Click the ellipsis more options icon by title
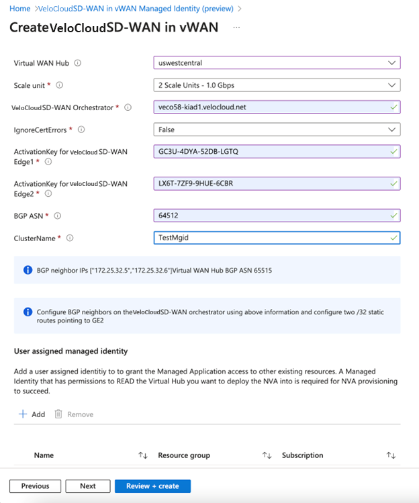The image size is (419, 503). pyautogui.click(x=234, y=28)
